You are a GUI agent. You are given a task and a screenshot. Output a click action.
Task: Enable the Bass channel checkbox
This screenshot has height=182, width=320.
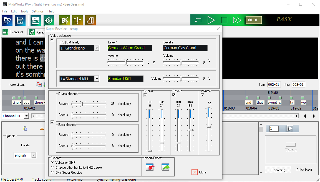pyautogui.click(x=52, y=122)
